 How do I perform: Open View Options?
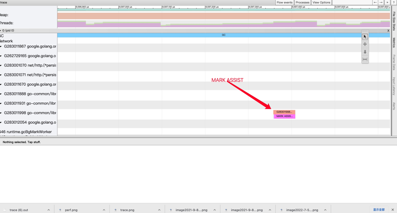(x=321, y=2)
